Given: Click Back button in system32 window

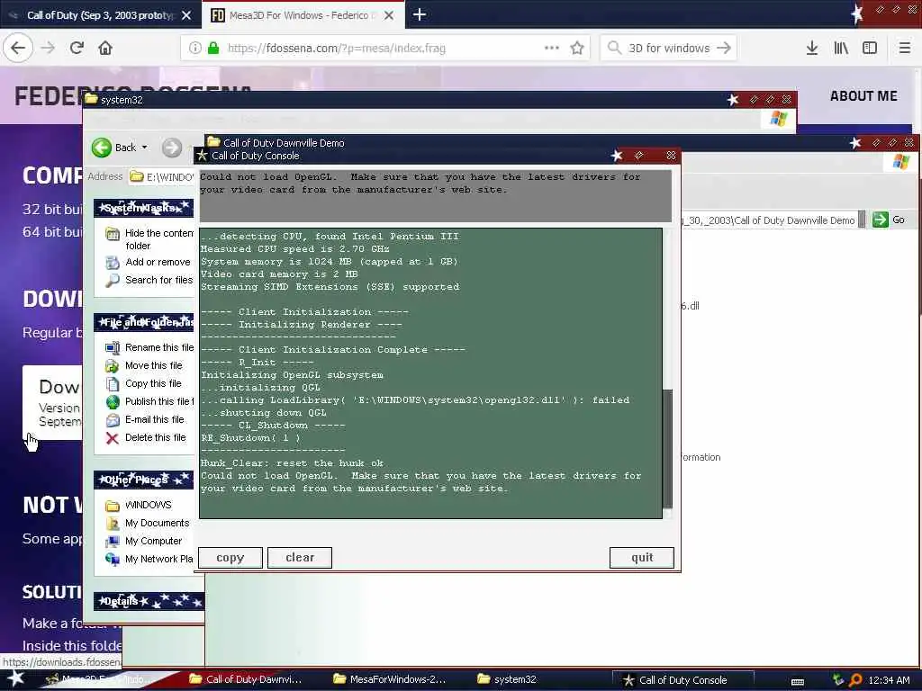Looking at the screenshot, I should 120,147.
